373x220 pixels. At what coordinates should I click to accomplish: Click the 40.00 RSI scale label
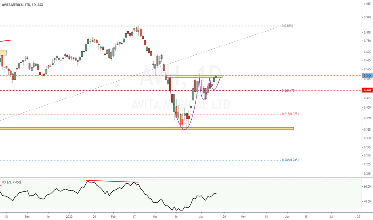click(367, 202)
